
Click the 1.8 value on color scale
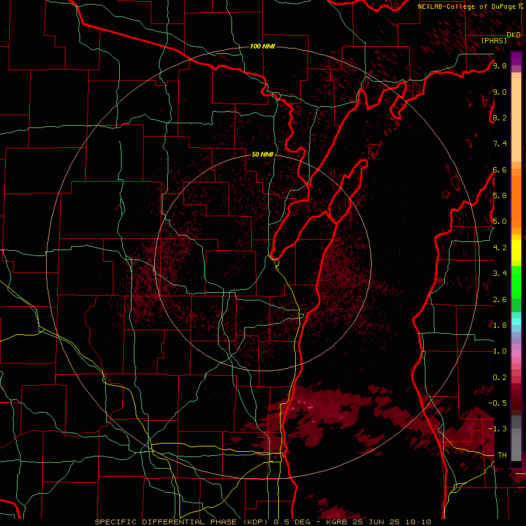tap(500, 326)
